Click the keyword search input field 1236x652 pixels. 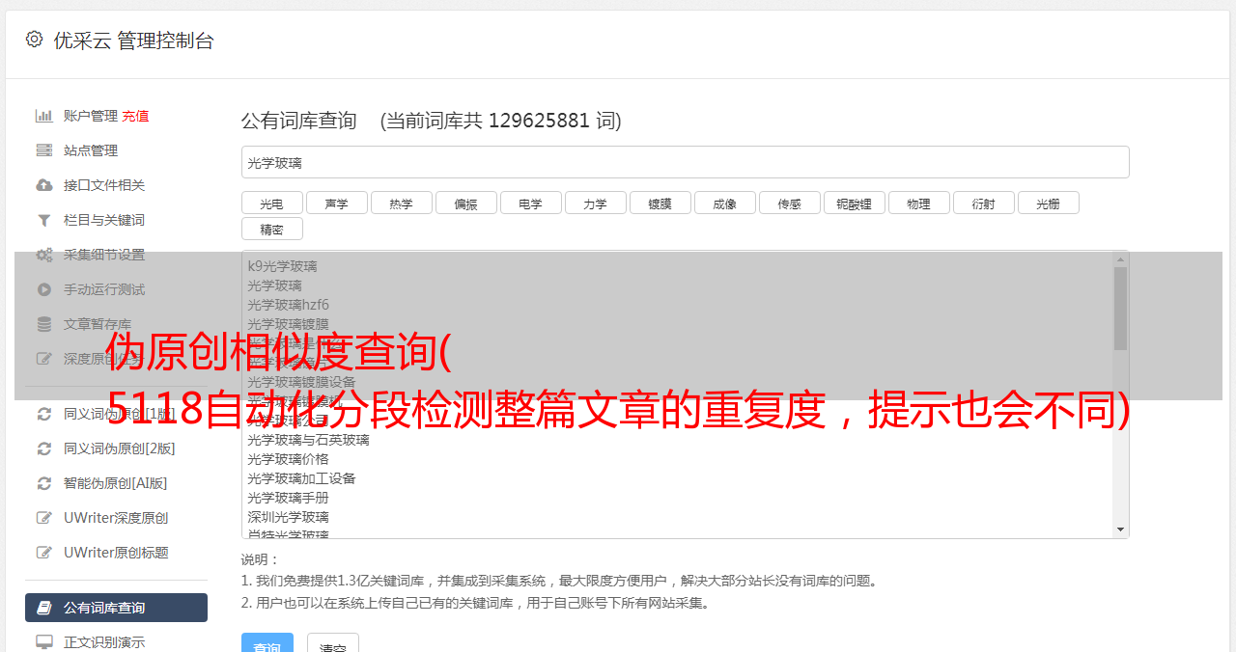click(686, 162)
